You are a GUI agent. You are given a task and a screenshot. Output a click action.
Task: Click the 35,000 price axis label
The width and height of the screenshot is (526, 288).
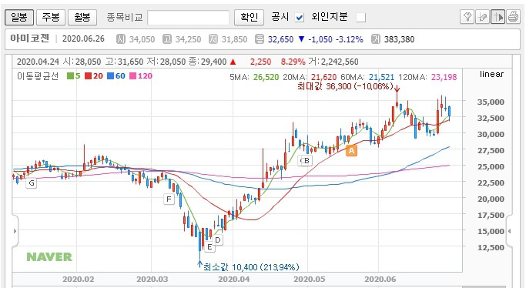[x=491, y=102]
